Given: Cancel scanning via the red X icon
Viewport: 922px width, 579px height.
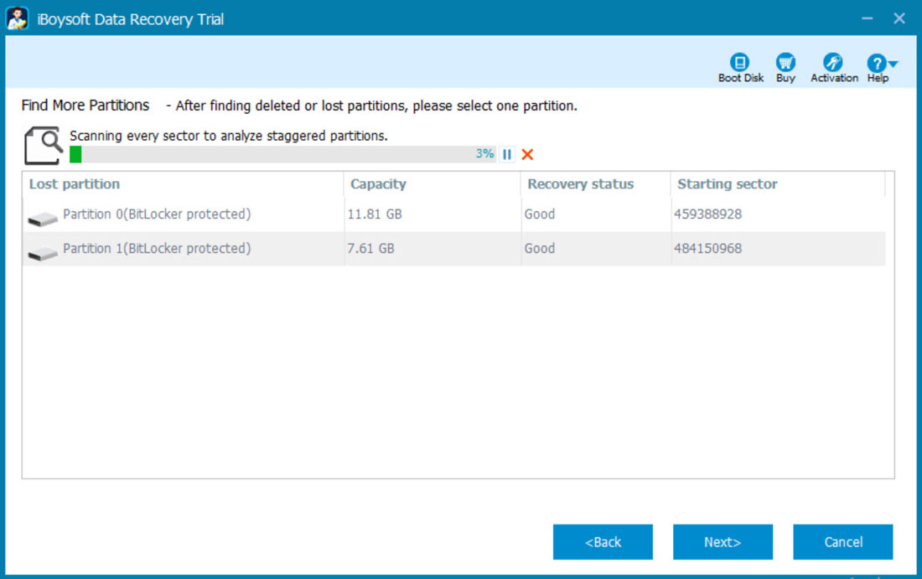Looking at the screenshot, I should point(526,154).
